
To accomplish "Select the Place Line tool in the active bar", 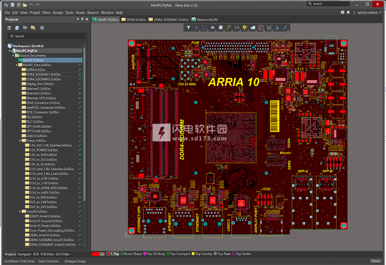I will click(285, 28).
